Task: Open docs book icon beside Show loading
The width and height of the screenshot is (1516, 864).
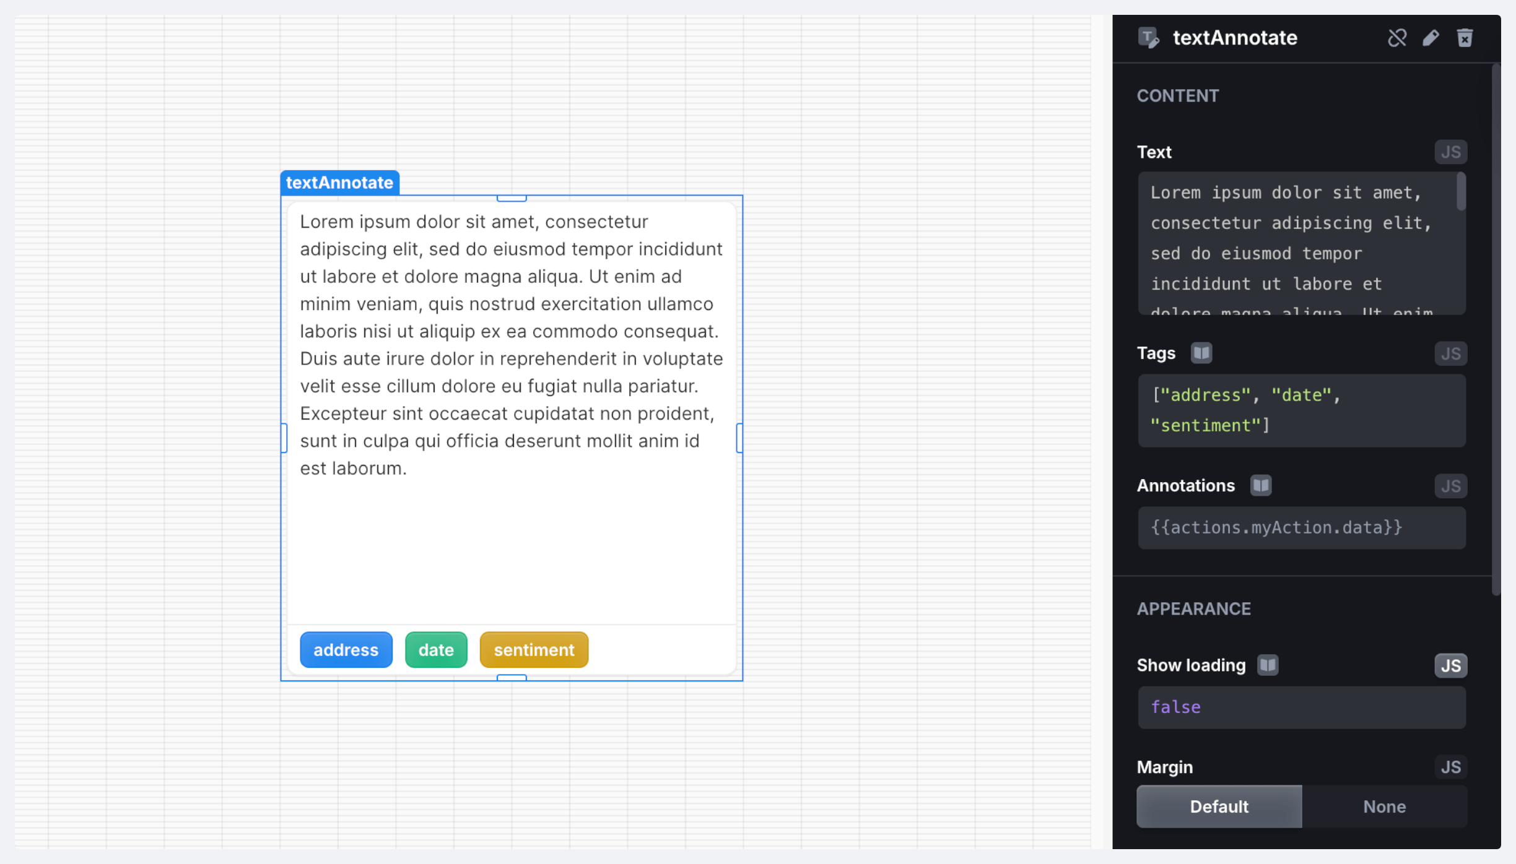Action: 1268,665
